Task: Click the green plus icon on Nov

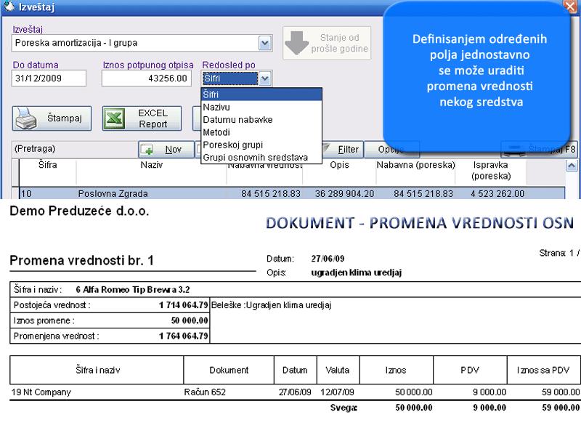Action: click(x=149, y=149)
